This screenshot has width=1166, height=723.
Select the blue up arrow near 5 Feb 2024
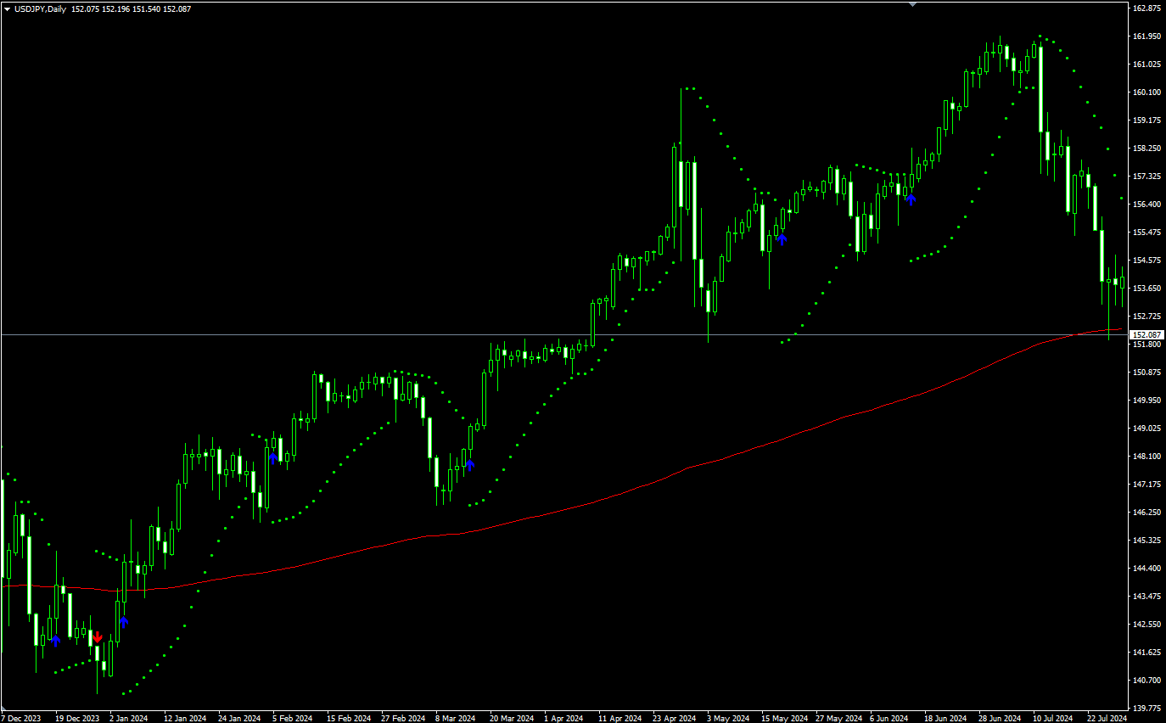(x=273, y=457)
